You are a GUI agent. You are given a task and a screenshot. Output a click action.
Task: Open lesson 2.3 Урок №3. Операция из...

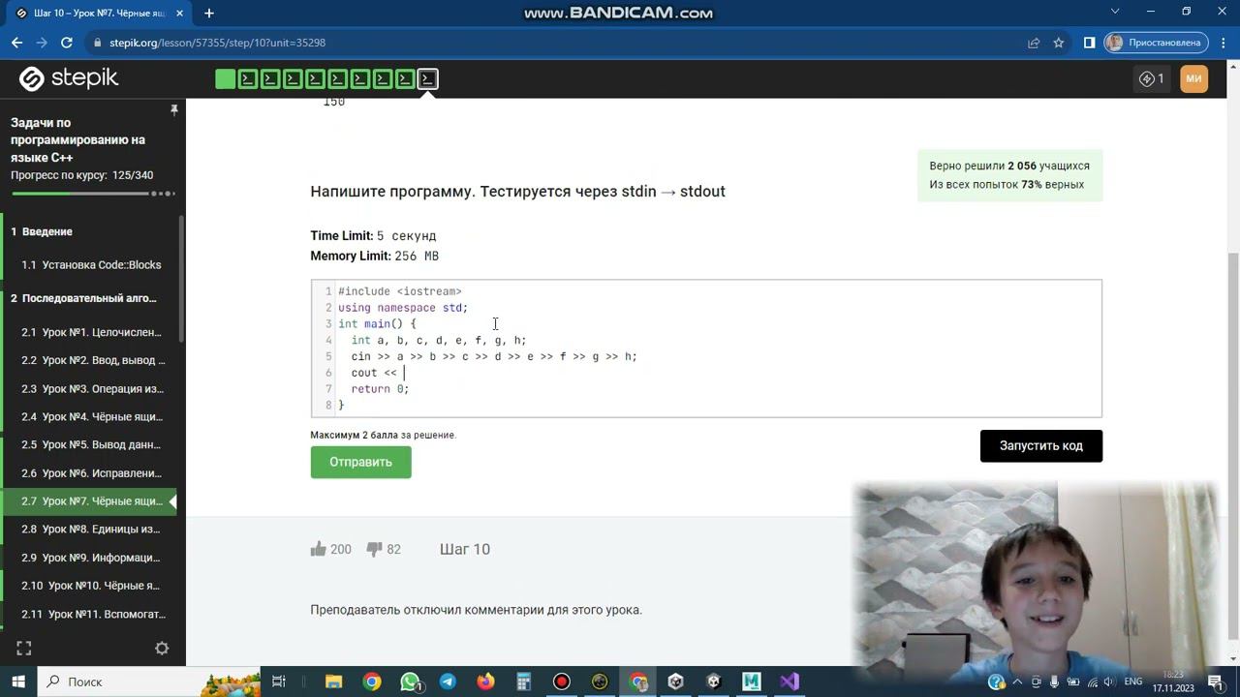coord(92,388)
